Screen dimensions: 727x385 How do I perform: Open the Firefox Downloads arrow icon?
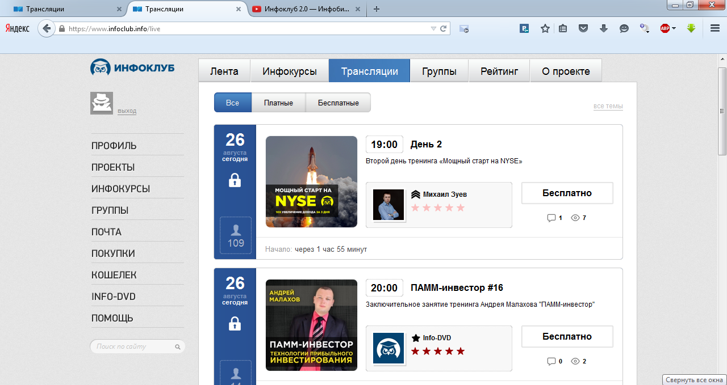click(604, 28)
